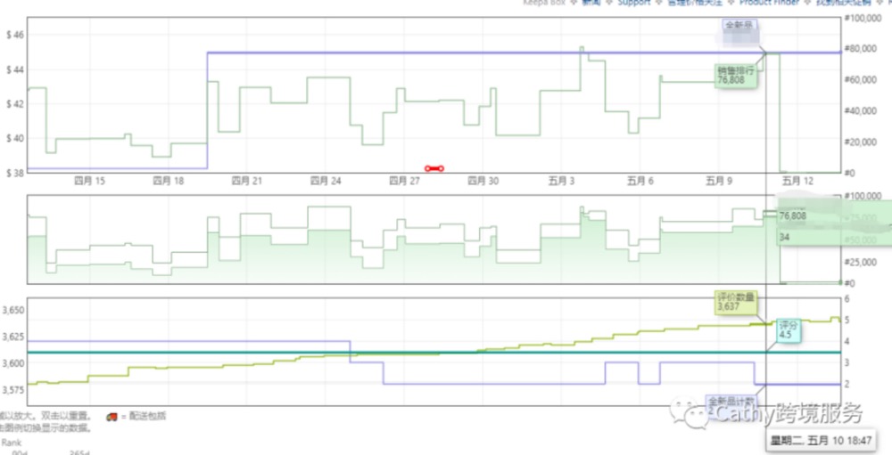892x455 pixels.
Task: Select the 90d time range option
Action: [x=18, y=452]
